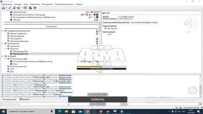The width and height of the screenshot is (203, 114).
Task: Select user [Полиция] Rainer Wulfkaol
Action: click(34, 17)
